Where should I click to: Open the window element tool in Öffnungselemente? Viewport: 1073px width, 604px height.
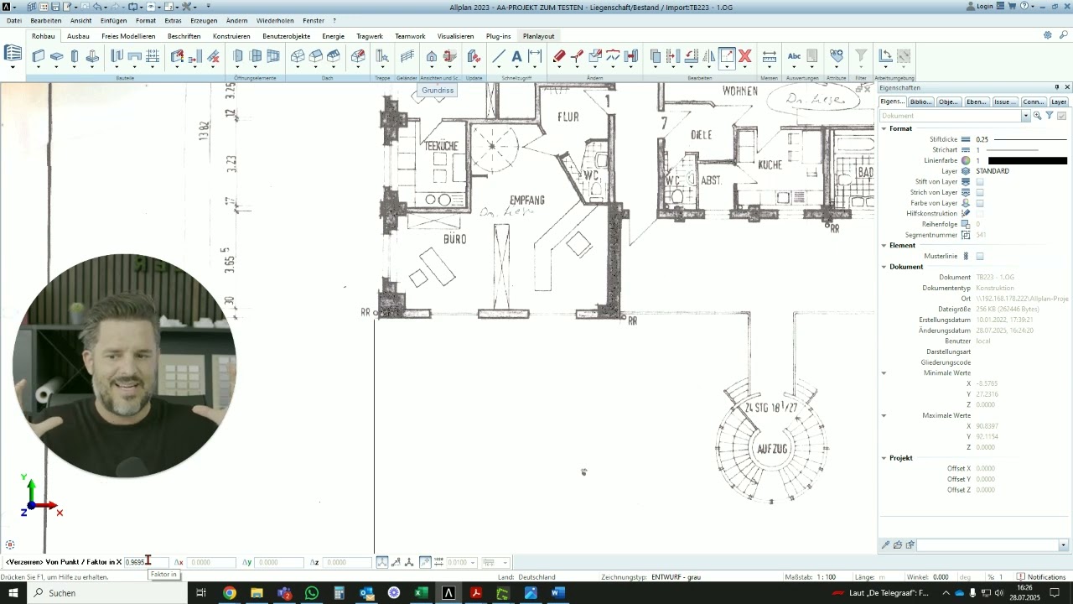point(256,56)
